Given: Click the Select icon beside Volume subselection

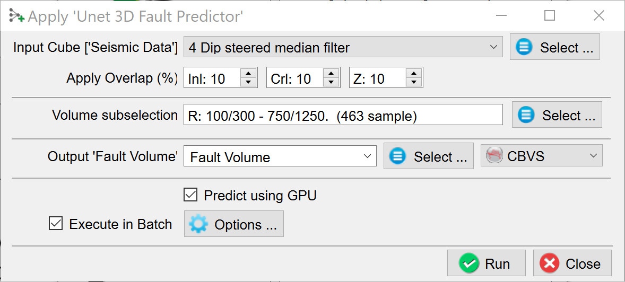Looking at the screenshot, I should point(526,115).
